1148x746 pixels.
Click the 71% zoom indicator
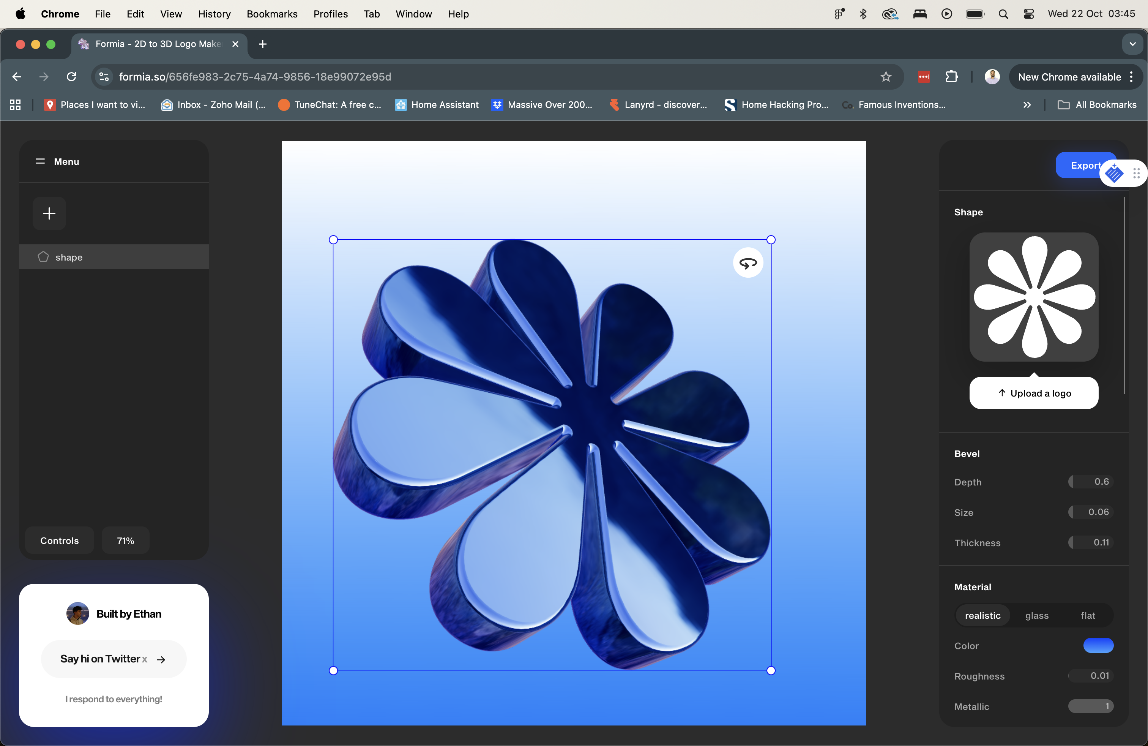click(x=125, y=541)
